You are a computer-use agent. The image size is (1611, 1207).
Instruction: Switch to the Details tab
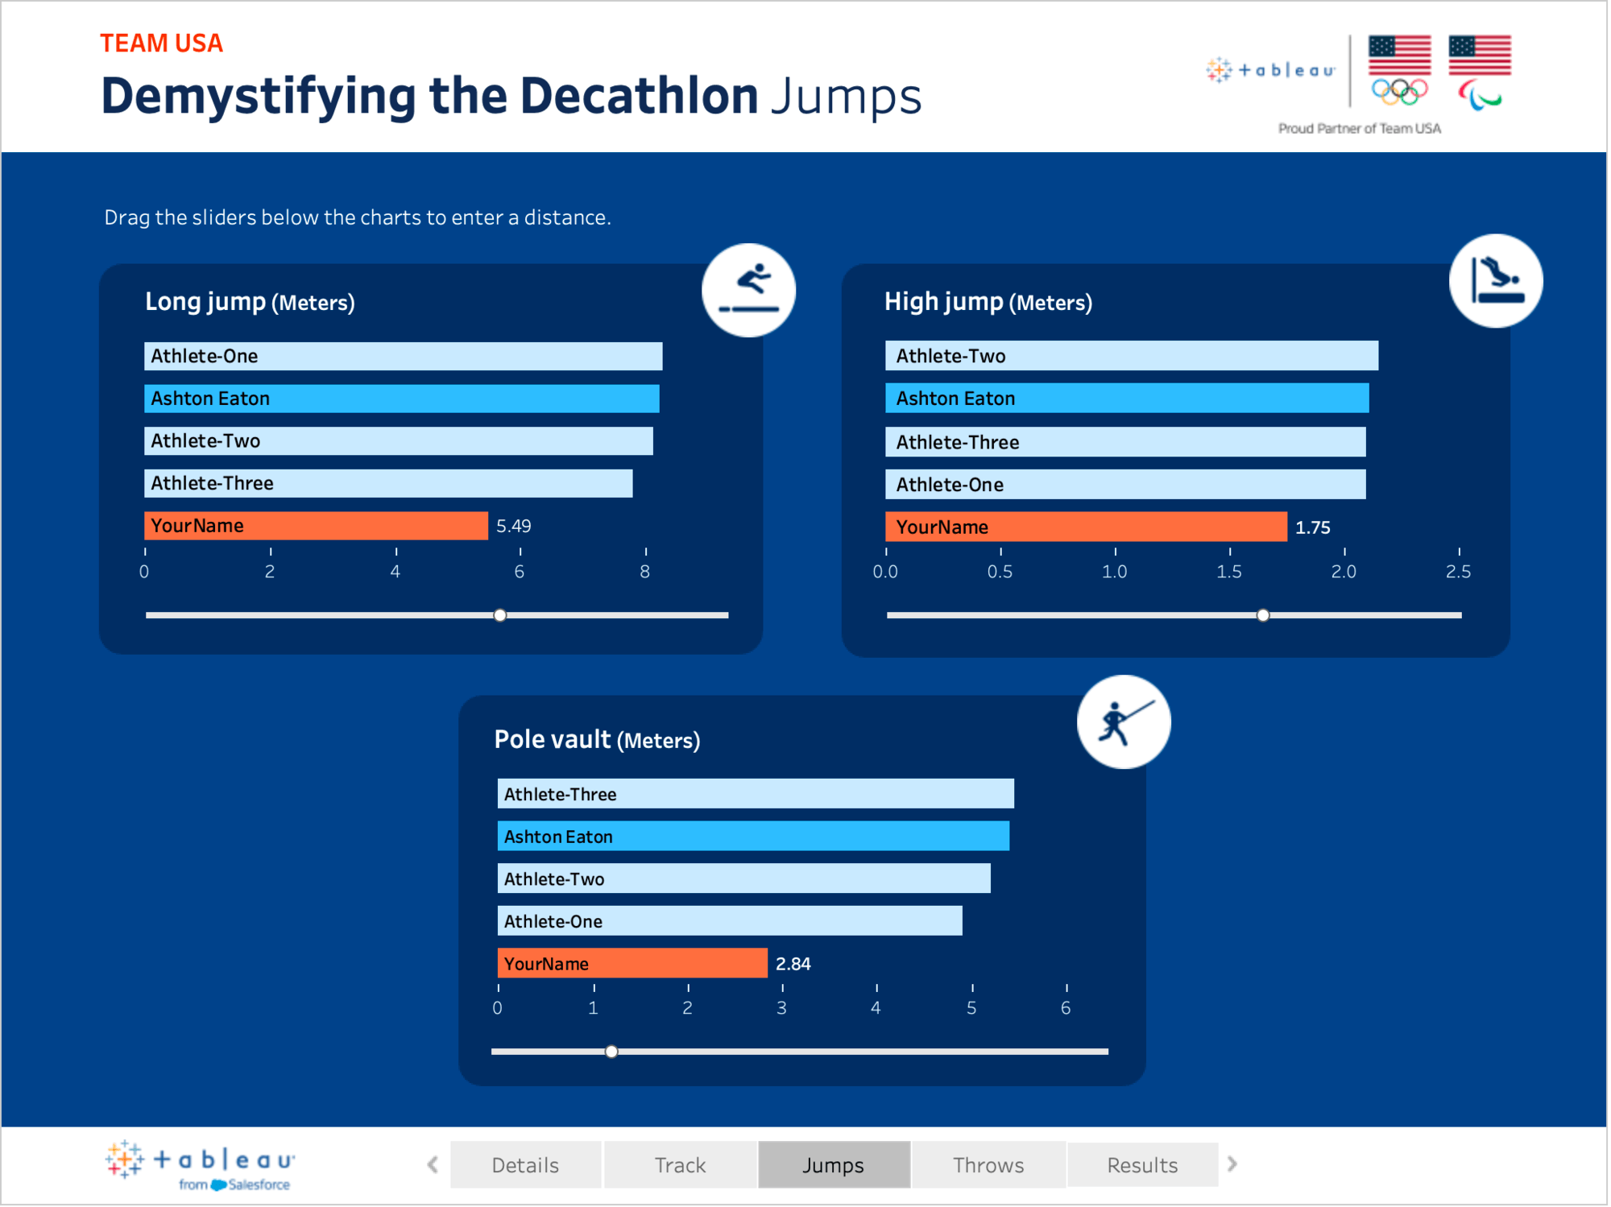pos(526,1166)
